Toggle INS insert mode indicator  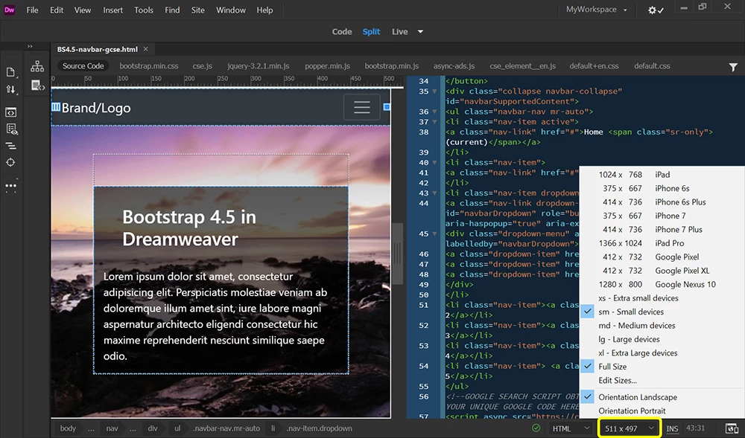pyautogui.click(x=672, y=428)
